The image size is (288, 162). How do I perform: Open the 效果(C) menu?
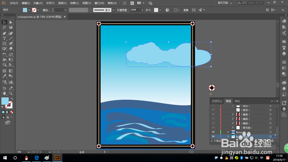tap(74, 3)
